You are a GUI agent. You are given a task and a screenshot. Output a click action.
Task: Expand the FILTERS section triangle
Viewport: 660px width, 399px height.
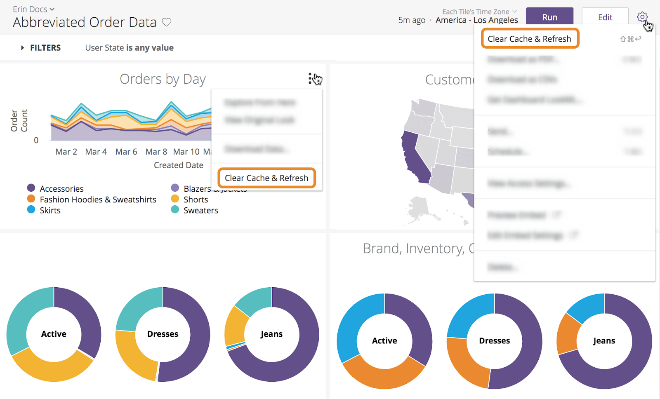click(x=23, y=48)
